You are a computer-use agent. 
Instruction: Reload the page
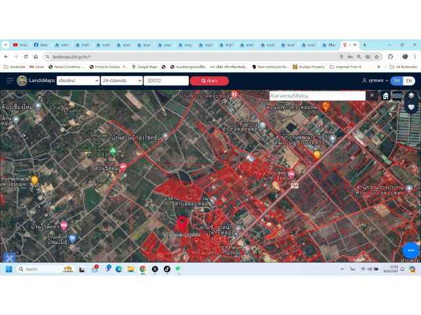click(x=26, y=56)
